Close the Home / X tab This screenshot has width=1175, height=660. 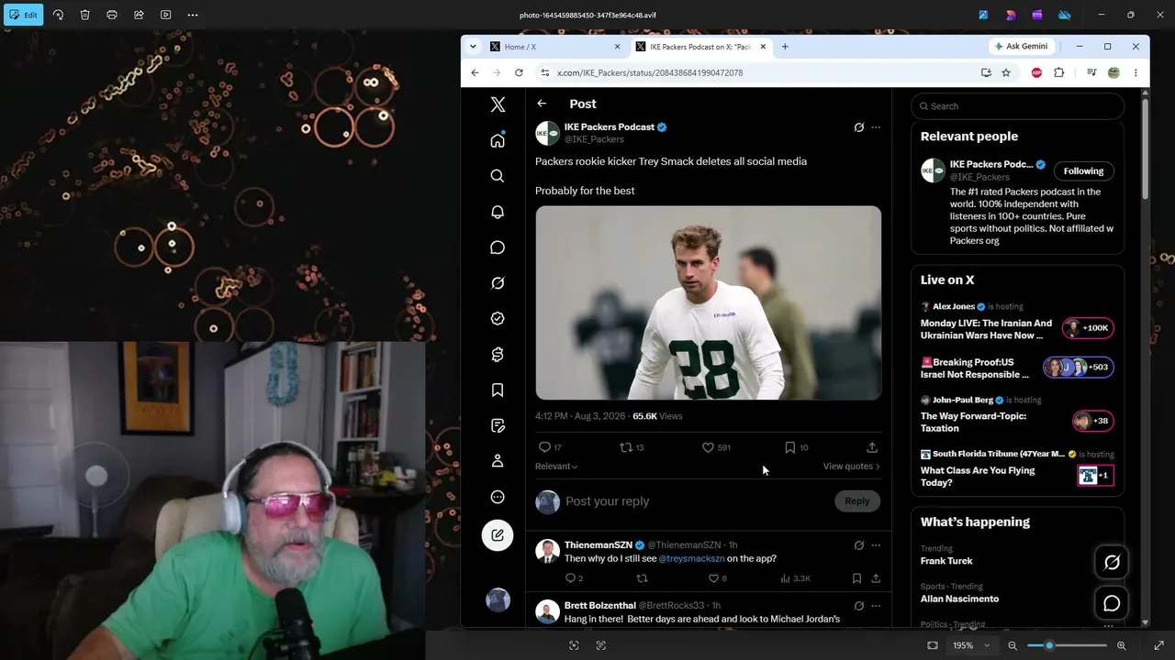[617, 47]
